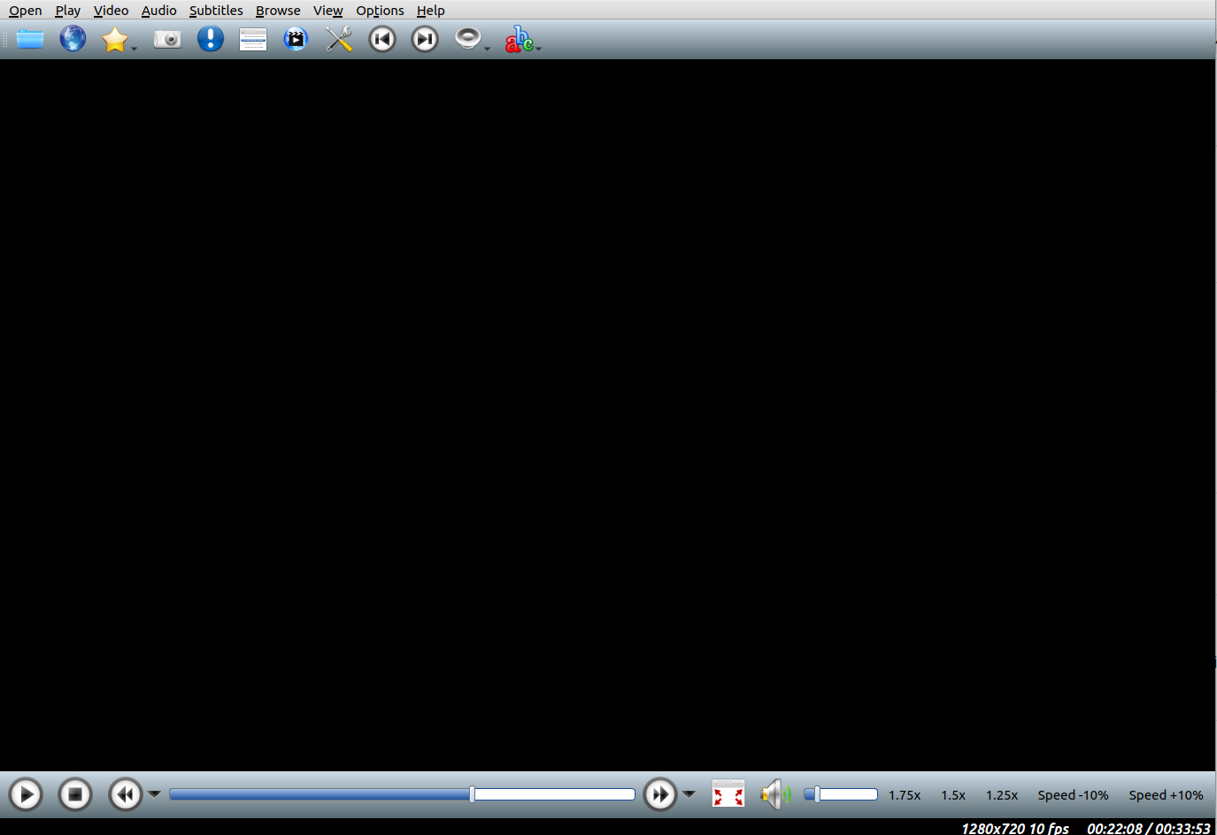Open a URL using the globe icon
The image size is (1217, 835).
(x=73, y=39)
